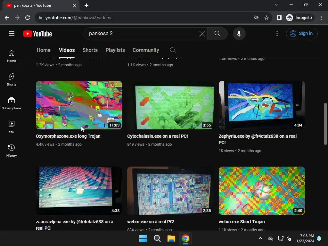Open the Playlists tab
The height and width of the screenshot is (246, 328).
[115, 50]
